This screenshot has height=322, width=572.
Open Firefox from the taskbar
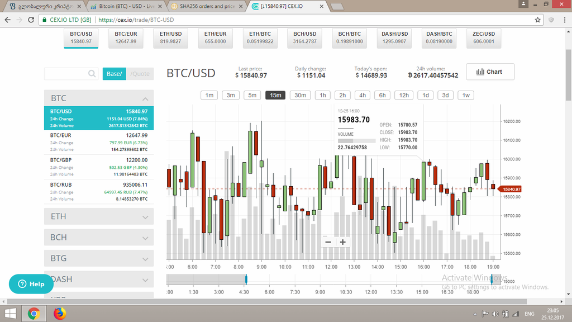click(x=59, y=314)
